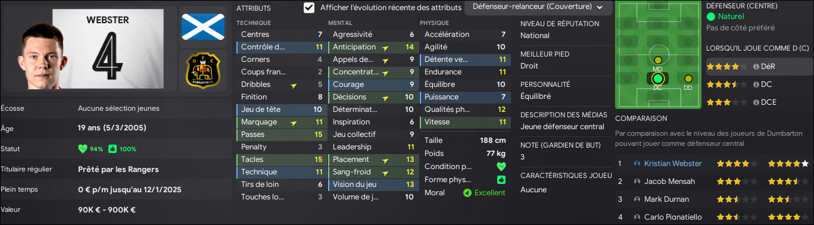Click the info icon beside DCE role
This screenshot has height=225, width=814.
[756, 102]
